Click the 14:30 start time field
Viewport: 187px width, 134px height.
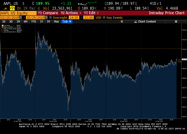coord(74,17)
